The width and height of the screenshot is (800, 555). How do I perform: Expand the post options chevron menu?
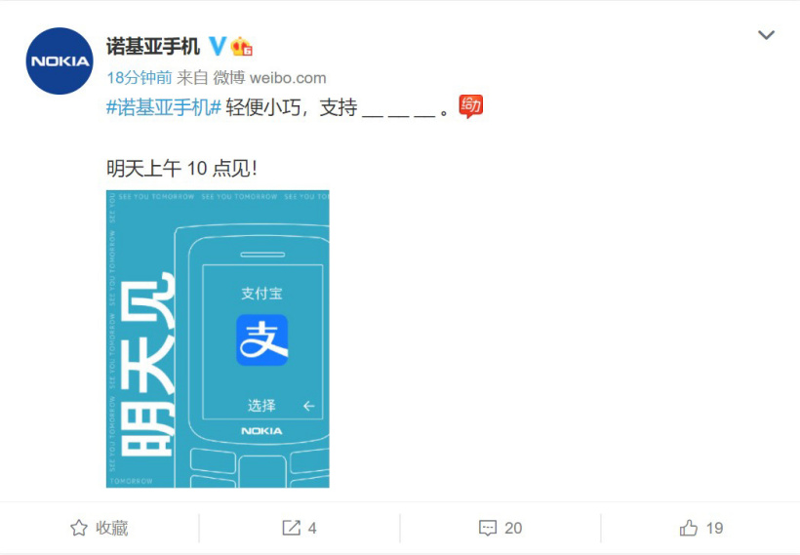click(x=766, y=35)
